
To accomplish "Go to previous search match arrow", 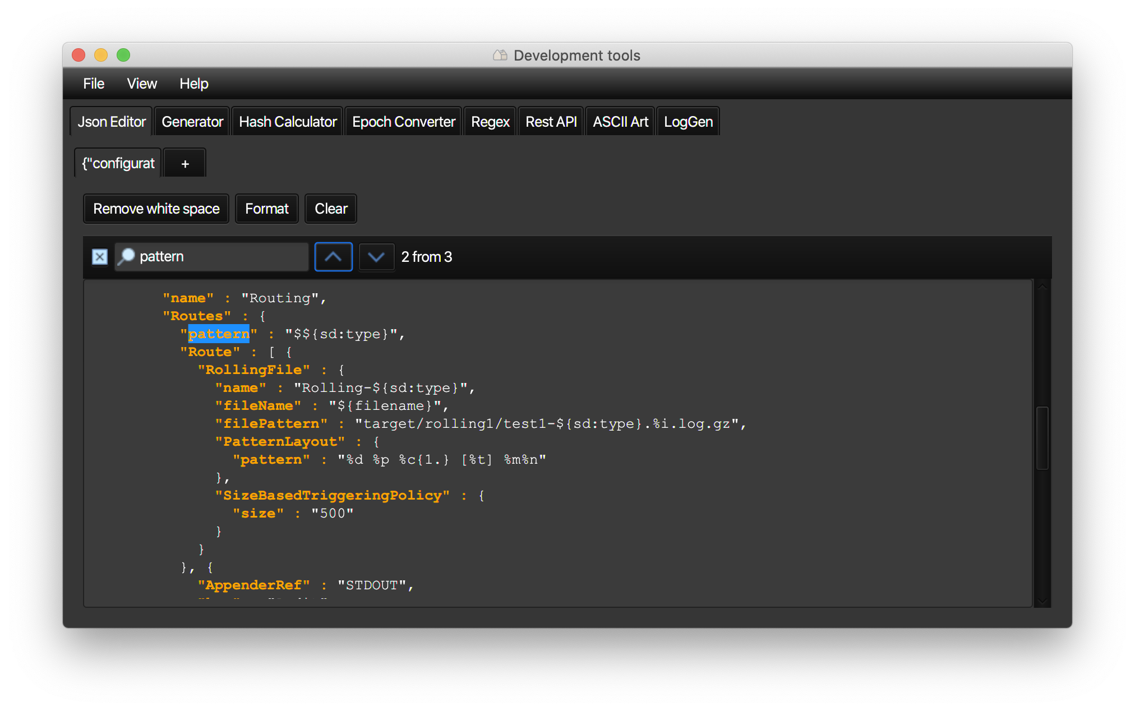I will coord(333,257).
